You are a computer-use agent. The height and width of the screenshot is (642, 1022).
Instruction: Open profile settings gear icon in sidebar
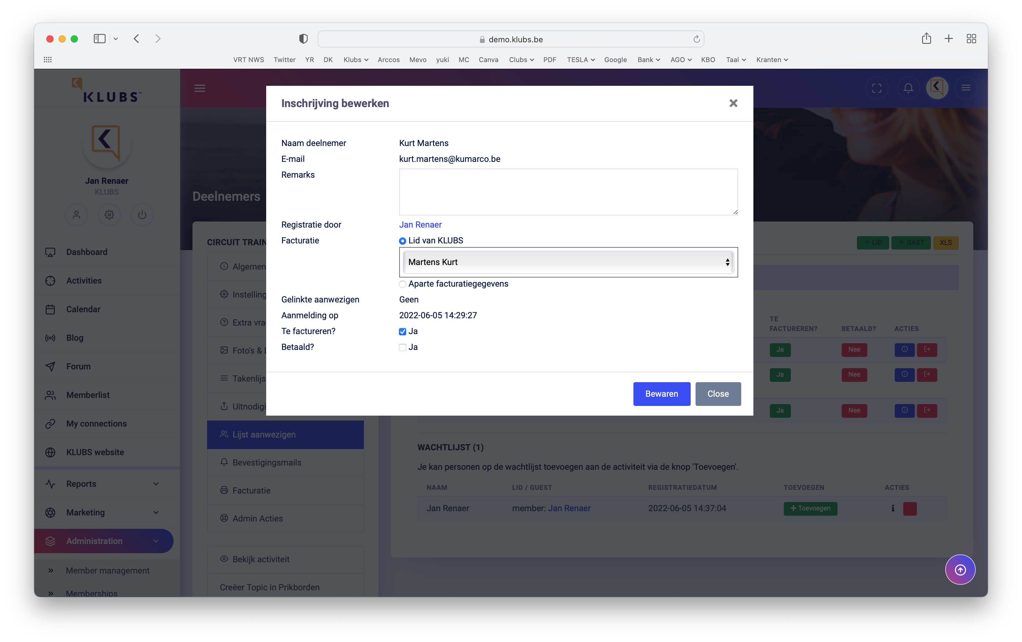[109, 215]
